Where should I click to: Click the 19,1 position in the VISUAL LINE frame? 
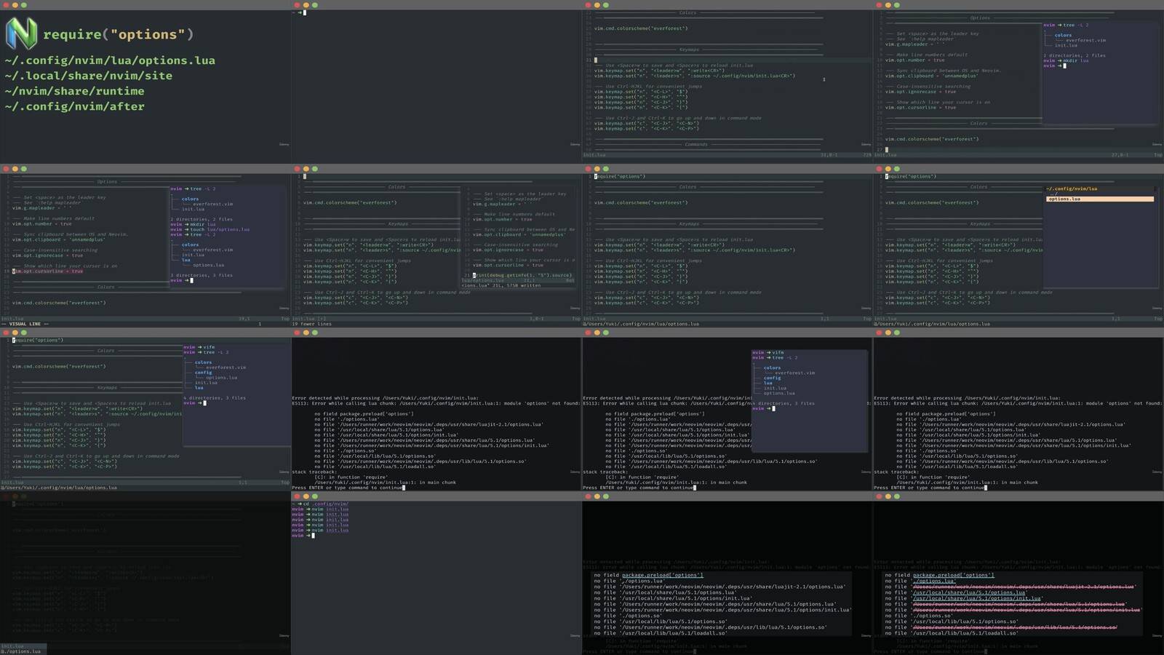tap(244, 318)
